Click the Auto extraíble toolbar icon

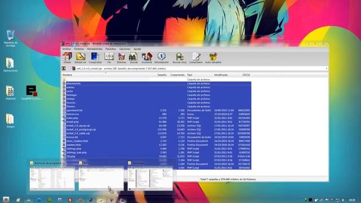[213, 58]
